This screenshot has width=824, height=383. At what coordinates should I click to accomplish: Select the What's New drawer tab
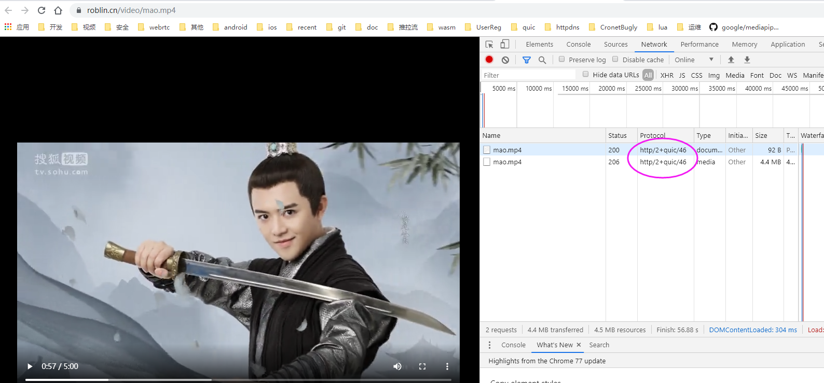(x=555, y=345)
